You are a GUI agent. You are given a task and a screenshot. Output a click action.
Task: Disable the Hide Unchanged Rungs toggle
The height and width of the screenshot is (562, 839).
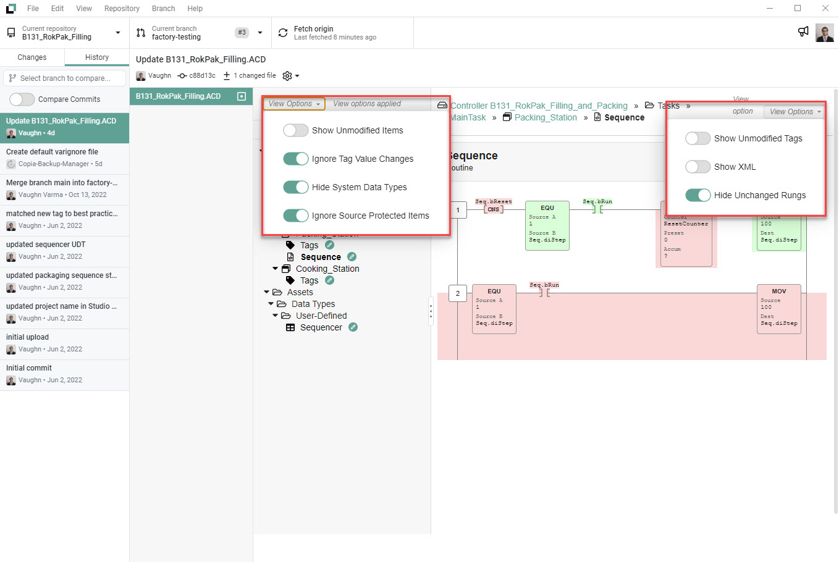698,195
